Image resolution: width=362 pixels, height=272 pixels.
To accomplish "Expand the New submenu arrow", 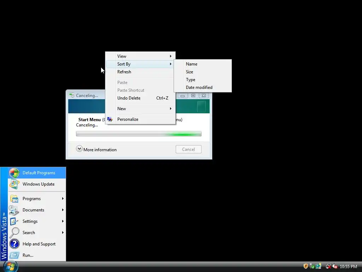I will click(171, 109).
